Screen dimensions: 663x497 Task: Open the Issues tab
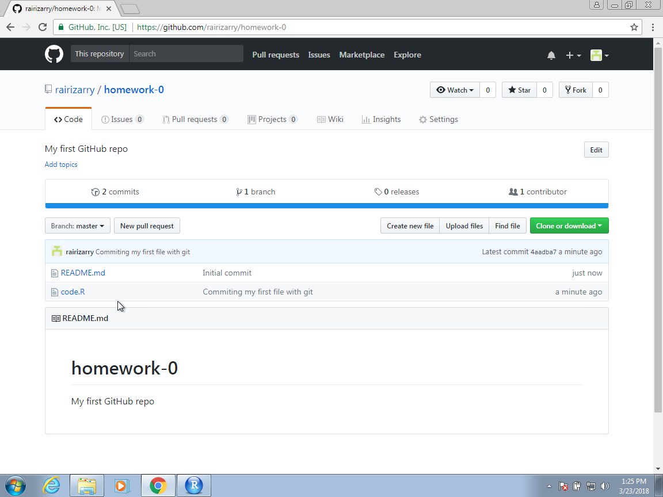[123, 119]
